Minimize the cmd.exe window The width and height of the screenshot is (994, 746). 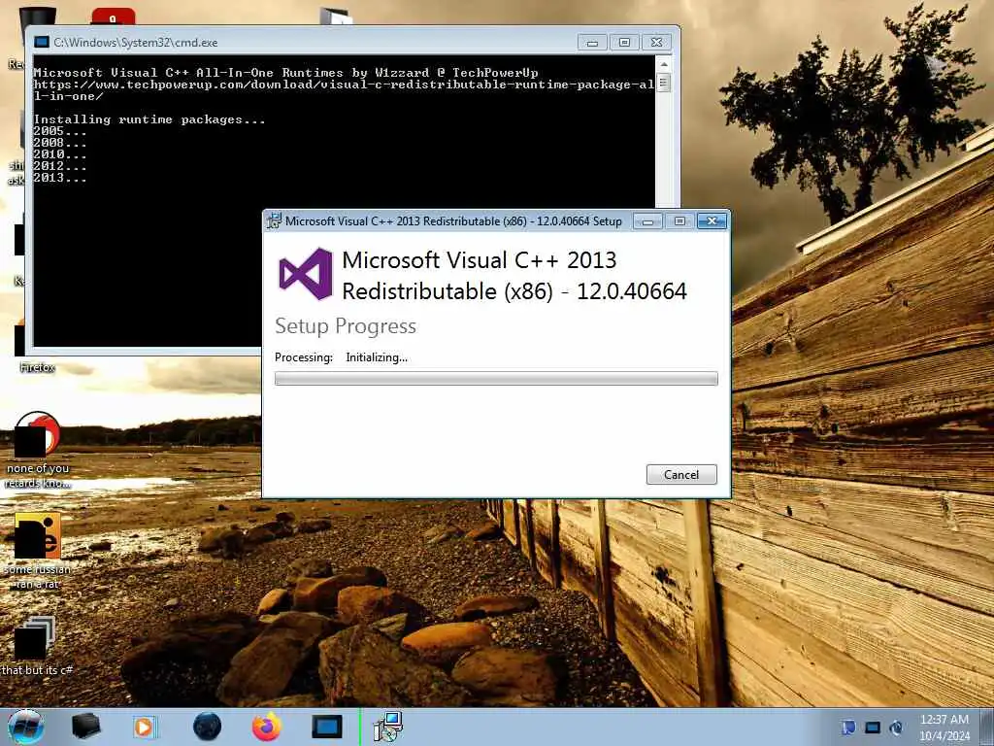[593, 43]
